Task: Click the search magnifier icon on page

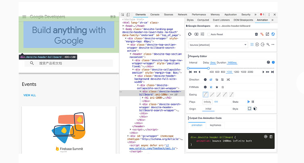Action: point(32,63)
